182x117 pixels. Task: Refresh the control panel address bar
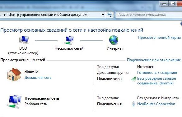click(x=110, y=15)
